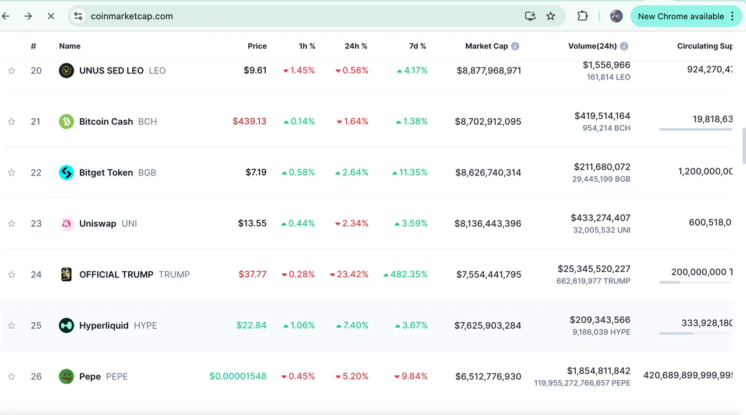Click Bitcoin Cash volume $419,514,164
The image size is (746, 415).
[602, 116]
